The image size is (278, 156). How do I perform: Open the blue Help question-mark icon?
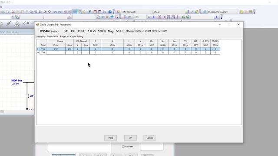coord(110,12)
